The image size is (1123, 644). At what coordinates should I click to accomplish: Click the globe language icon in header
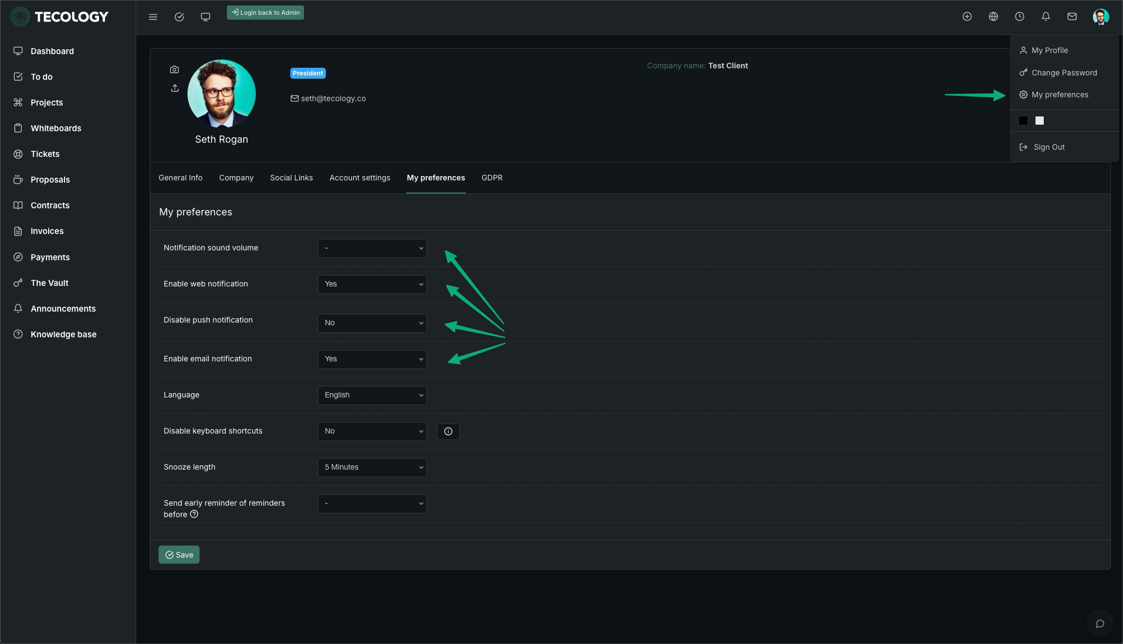tap(993, 16)
